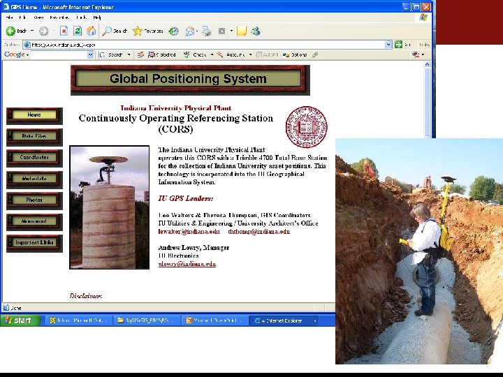The image size is (503, 377).
Task: Open Google search box dropdown
Action: (x=90, y=55)
